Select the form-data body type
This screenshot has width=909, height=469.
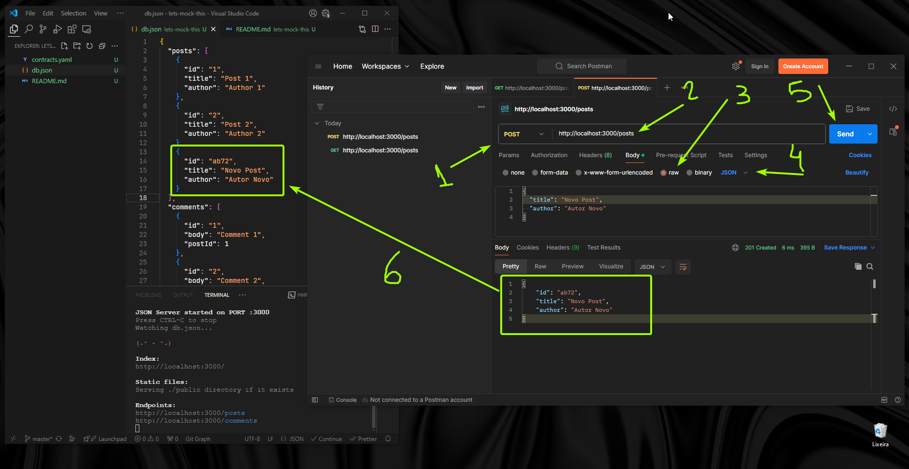(535, 173)
